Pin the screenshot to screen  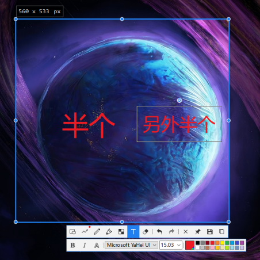click(x=198, y=232)
